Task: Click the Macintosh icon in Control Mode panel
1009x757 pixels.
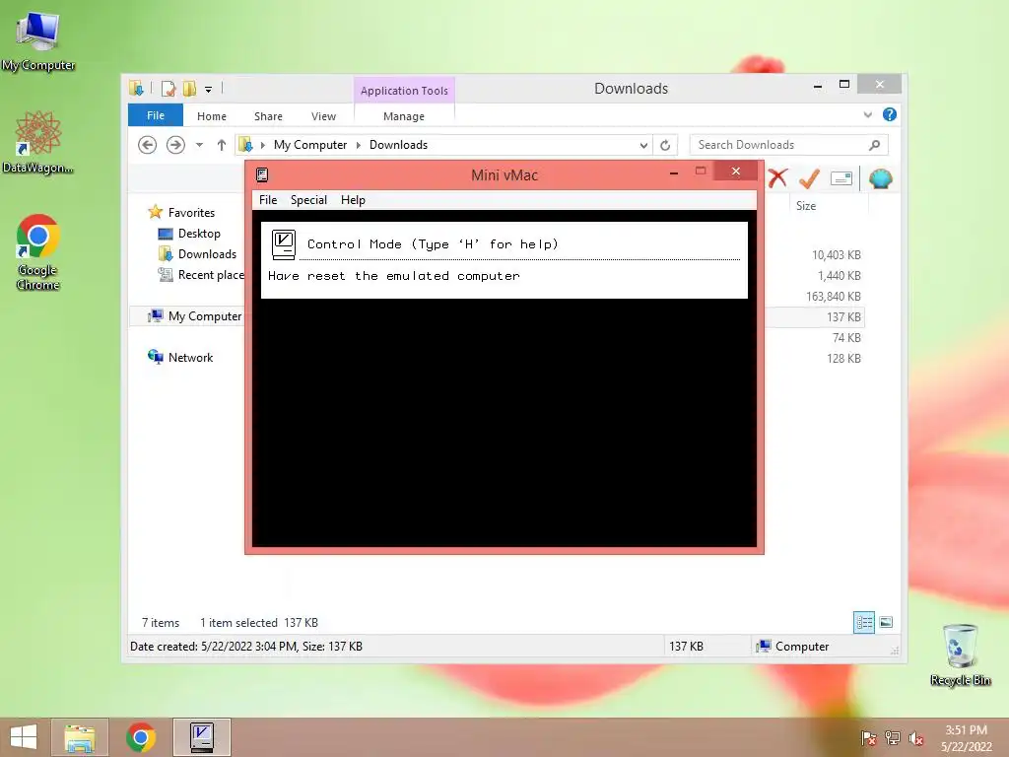Action: [283, 244]
